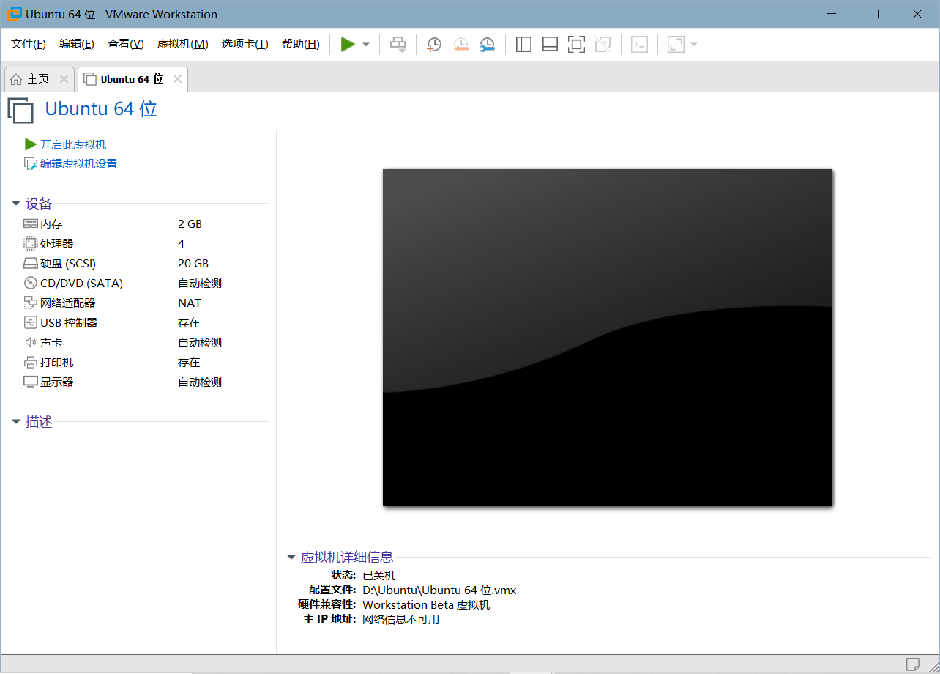Click the config path D:\Ubuntu\Ubuntu 64 位.vmx
The image size is (940, 674).
[439, 590]
